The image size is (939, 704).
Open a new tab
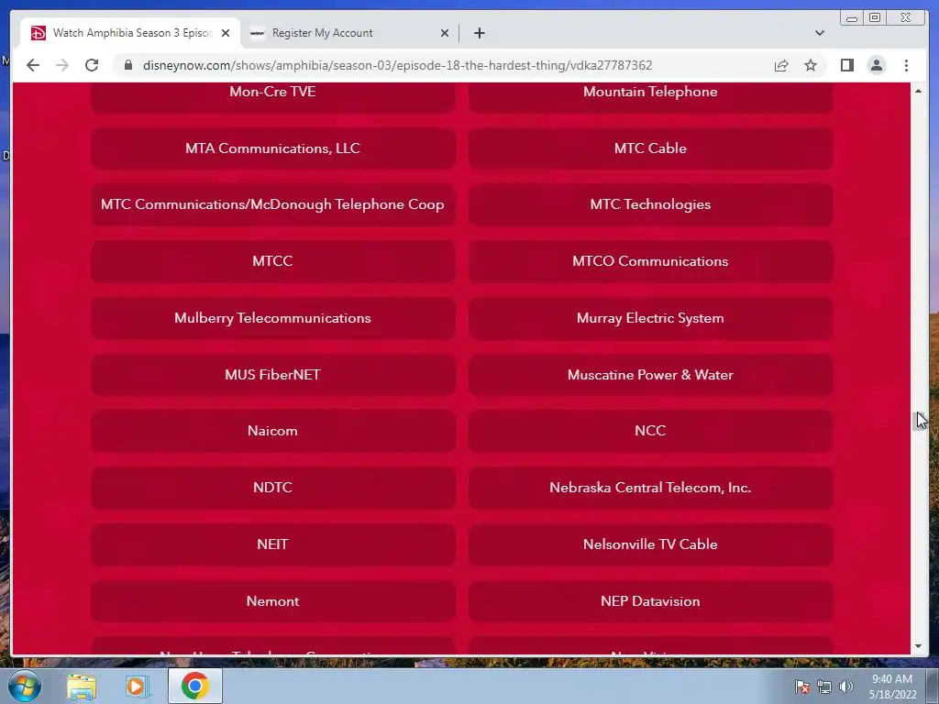pos(479,33)
